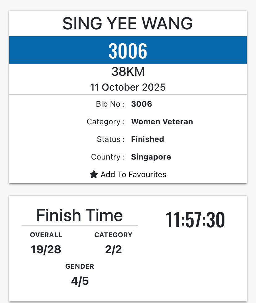The width and height of the screenshot is (256, 303).
Task: Click the Finished status value
Action: (x=147, y=139)
